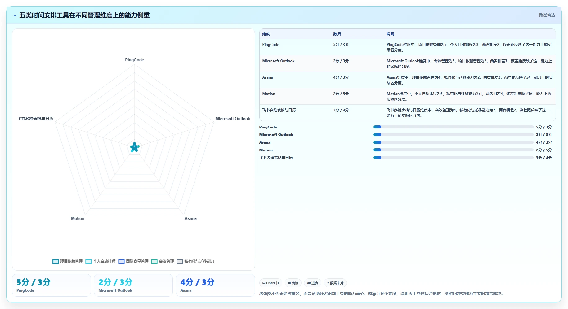The image size is (568, 309).
Task: Open the PingCode 5分 / 3分 data card
Action: click(x=51, y=285)
